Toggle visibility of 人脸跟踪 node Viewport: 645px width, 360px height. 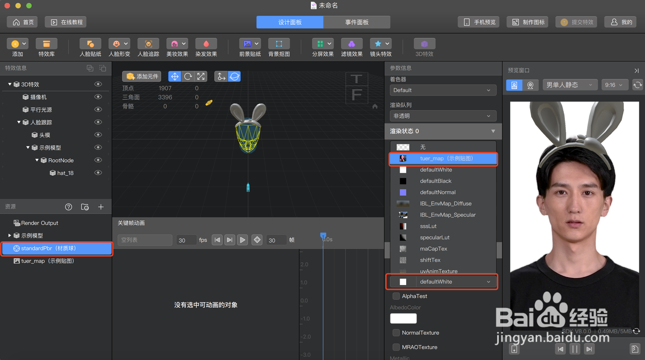(98, 122)
